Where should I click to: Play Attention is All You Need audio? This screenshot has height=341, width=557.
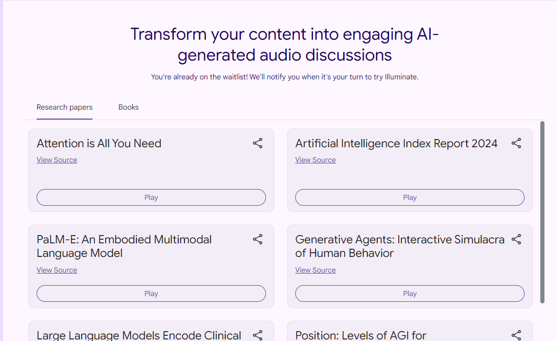tap(151, 197)
